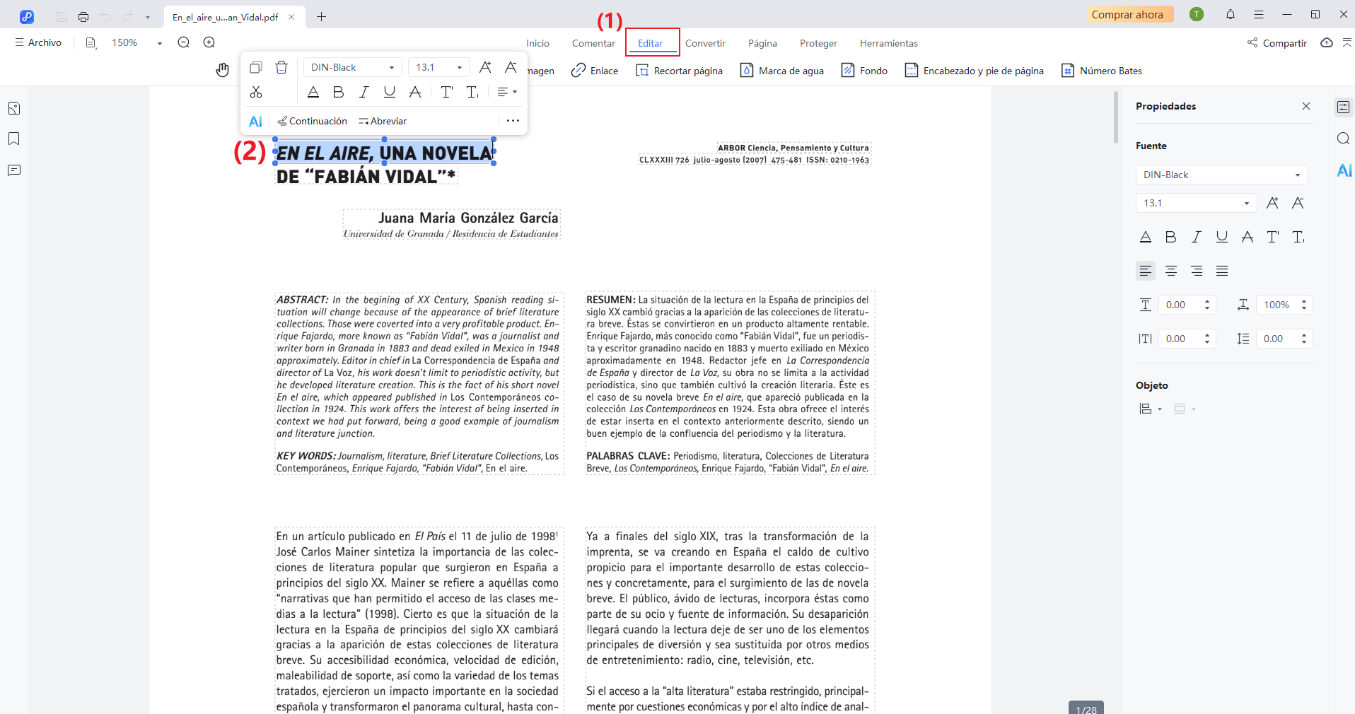Toggle underline in floating toolbar
The image size is (1355, 714).
click(390, 92)
